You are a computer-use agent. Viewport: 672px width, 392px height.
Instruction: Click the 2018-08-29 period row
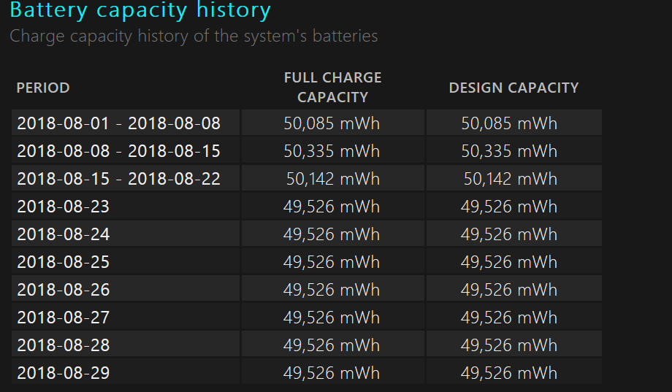point(63,373)
